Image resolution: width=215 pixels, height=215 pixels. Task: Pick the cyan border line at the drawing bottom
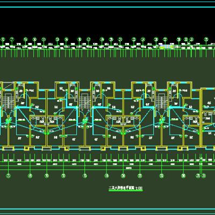tap(107, 209)
